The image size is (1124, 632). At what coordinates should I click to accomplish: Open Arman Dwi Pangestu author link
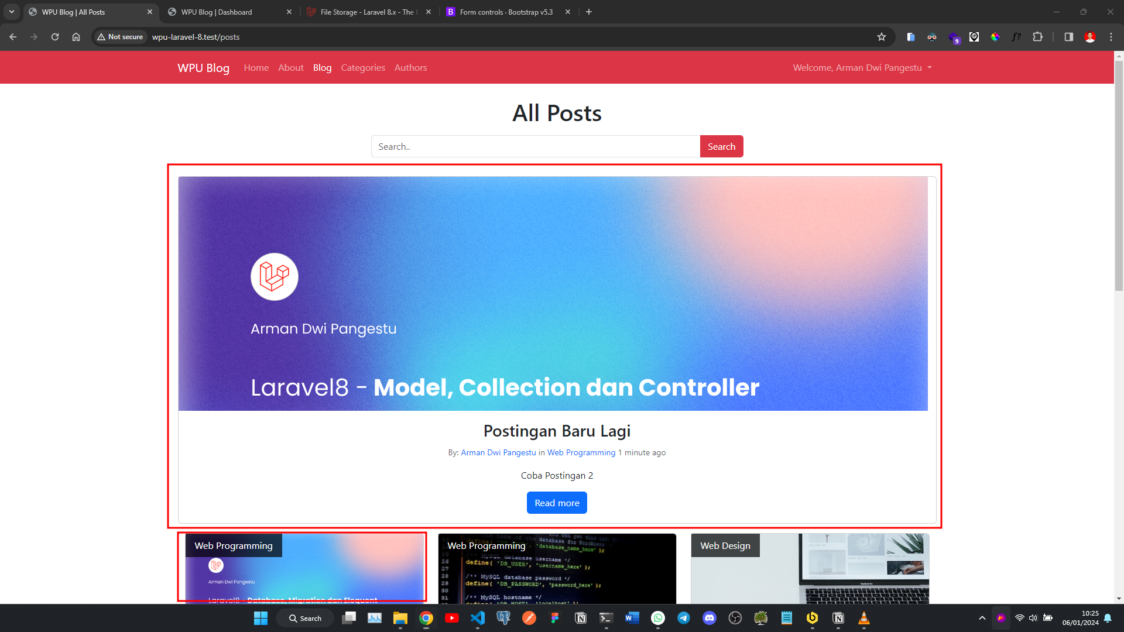(x=498, y=452)
